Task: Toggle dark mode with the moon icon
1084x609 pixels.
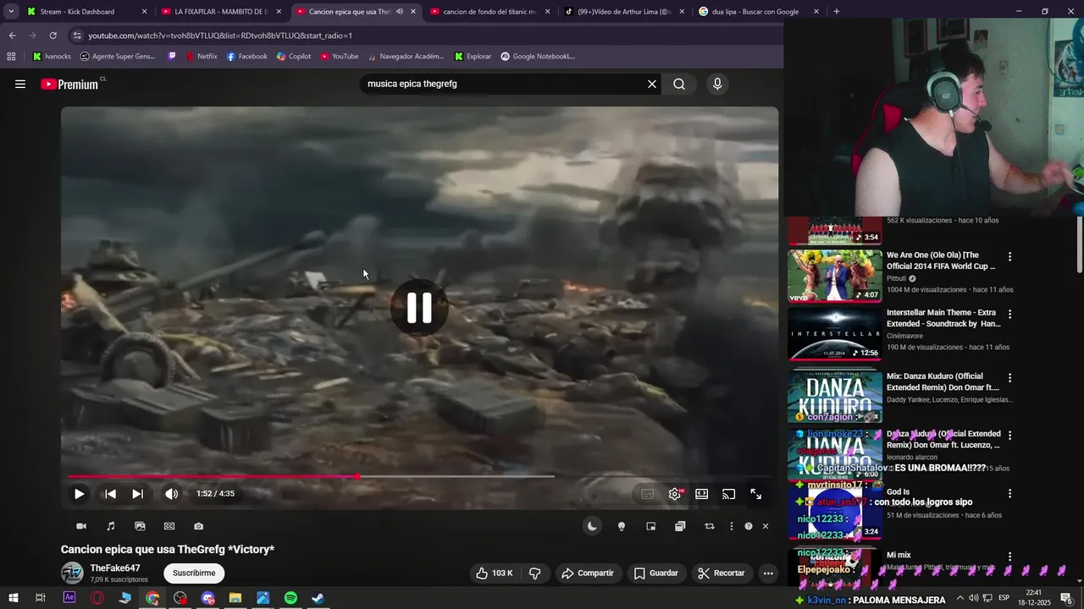Action: [592, 526]
